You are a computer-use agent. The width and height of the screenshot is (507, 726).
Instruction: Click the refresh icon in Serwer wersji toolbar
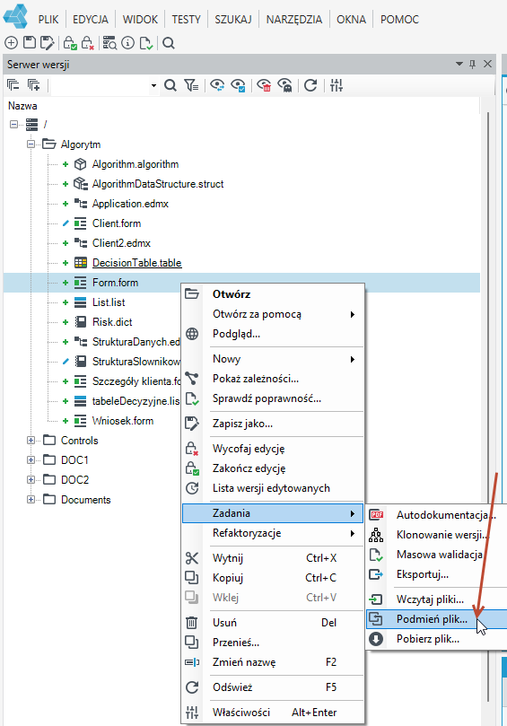click(310, 85)
